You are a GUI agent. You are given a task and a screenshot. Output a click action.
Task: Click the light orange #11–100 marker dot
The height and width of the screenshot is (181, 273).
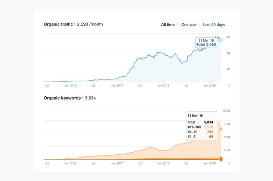tap(221, 129)
